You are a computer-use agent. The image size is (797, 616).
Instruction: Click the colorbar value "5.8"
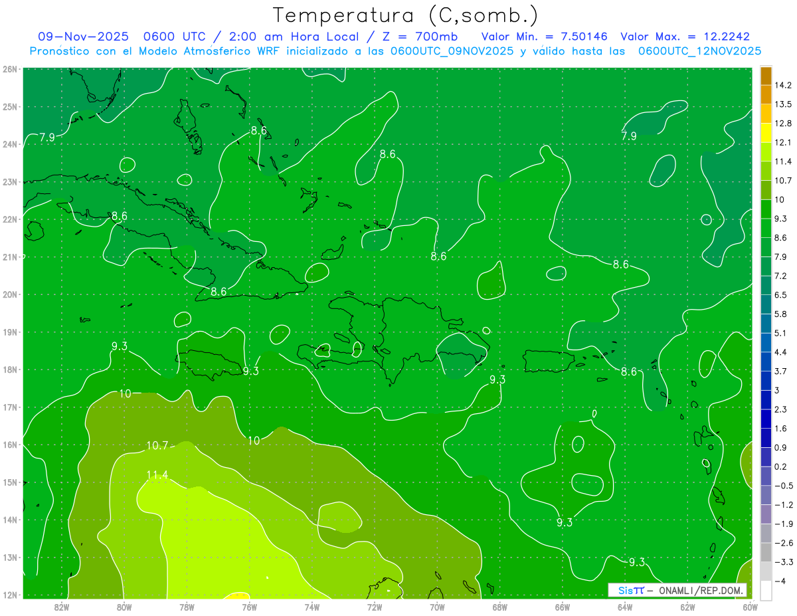click(781, 314)
